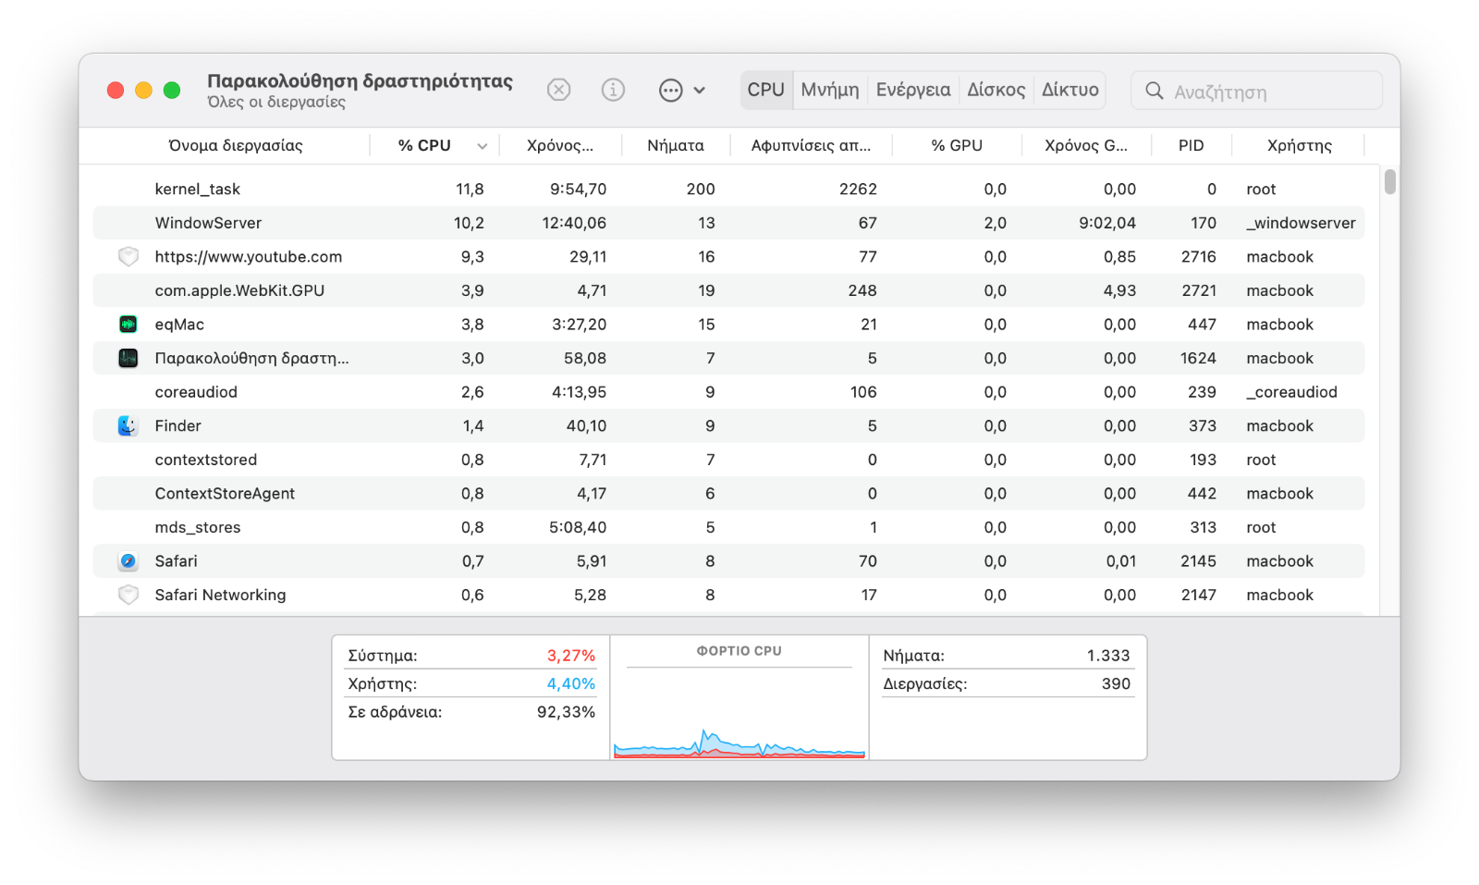Select the eqMac process name
Image resolution: width=1479 pixels, height=885 pixels.
pos(179,325)
